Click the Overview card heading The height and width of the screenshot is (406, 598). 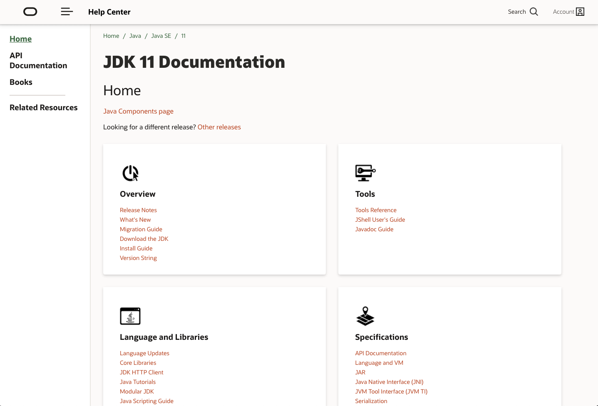pos(138,194)
